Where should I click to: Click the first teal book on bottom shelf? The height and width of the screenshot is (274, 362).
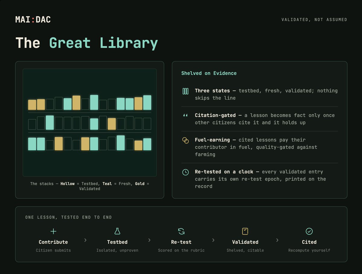point(32,144)
